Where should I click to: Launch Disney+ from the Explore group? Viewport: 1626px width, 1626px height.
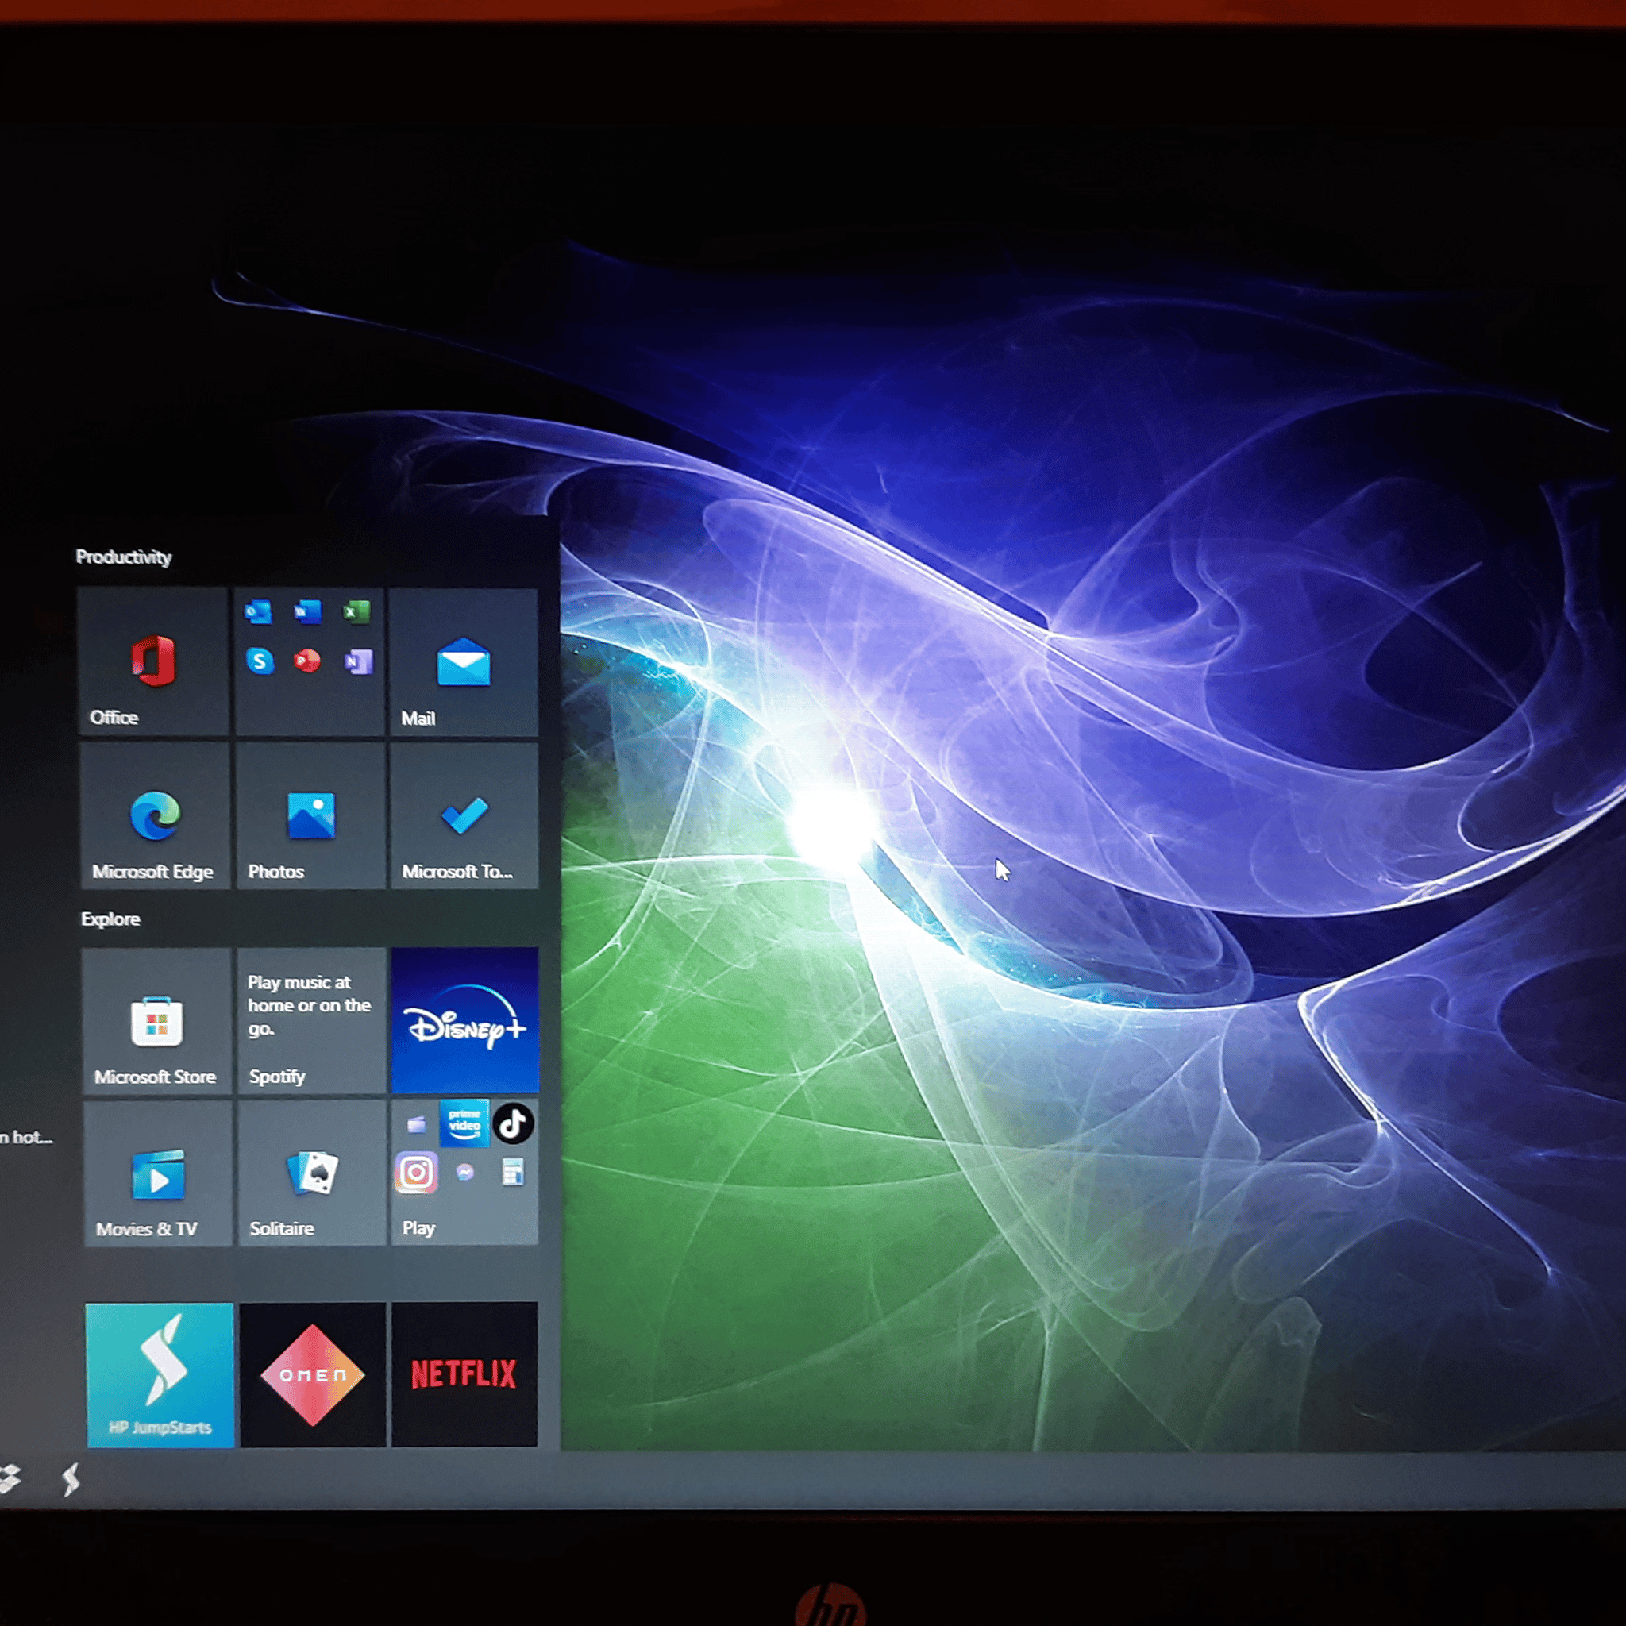(464, 1020)
